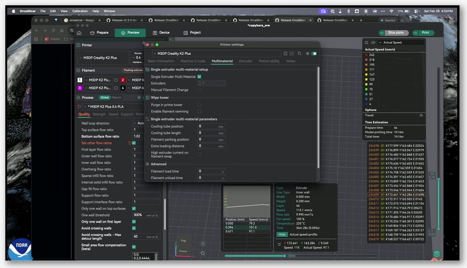
Task: Click the list icon near view cube
Action: pos(203,244)
